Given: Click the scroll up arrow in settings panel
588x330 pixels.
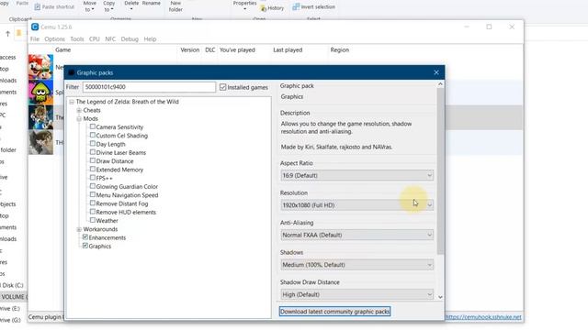Looking at the screenshot, I should [440, 84].
